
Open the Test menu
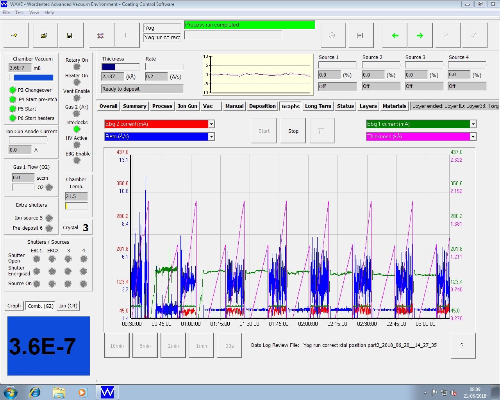(x=20, y=12)
